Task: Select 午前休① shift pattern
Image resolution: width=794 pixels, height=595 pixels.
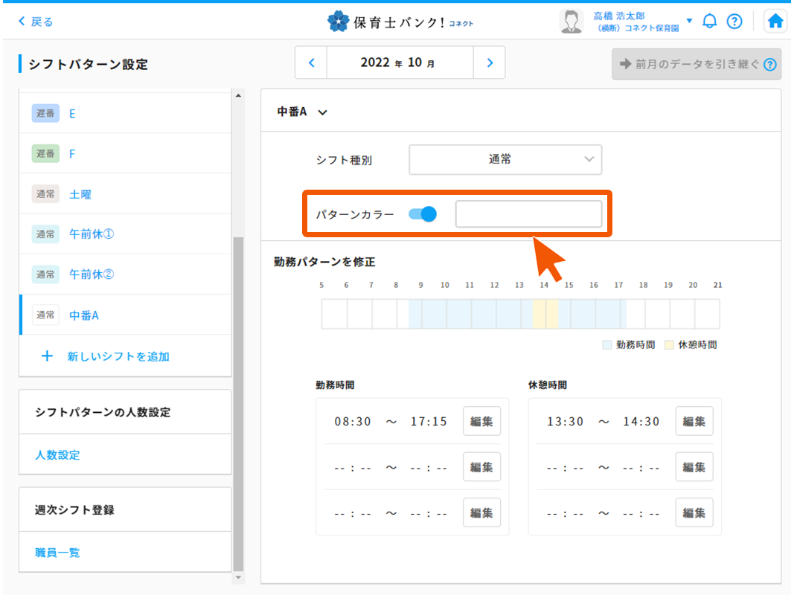Action: pos(92,234)
